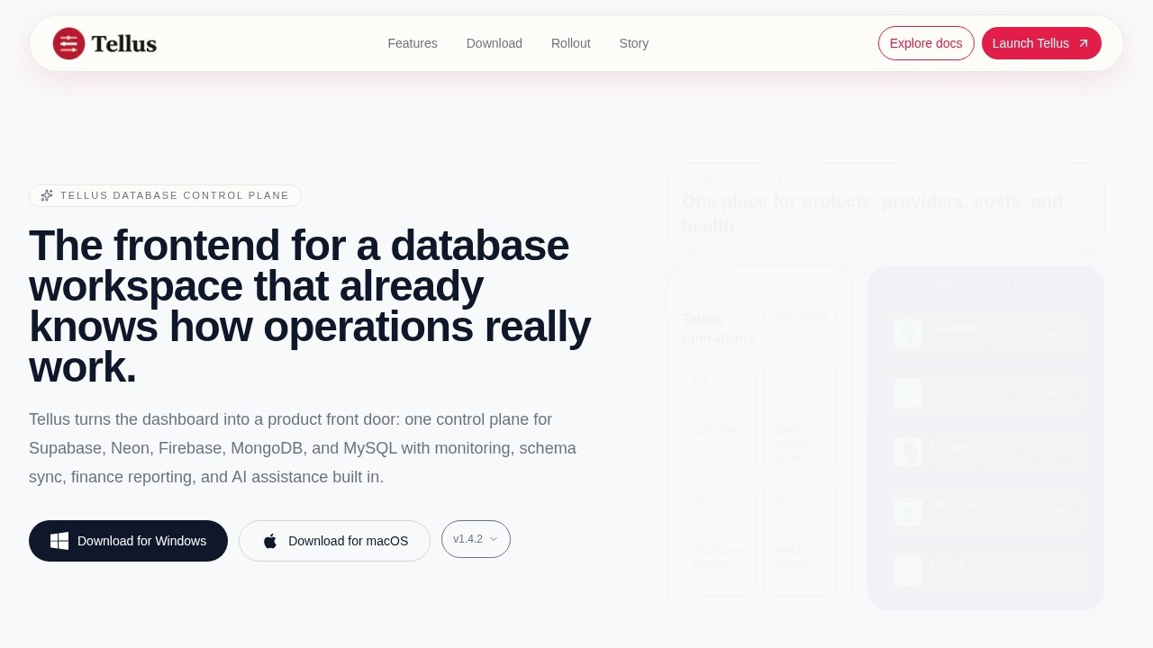Image resolution: width=1153 pixels, height=648 pixels.
Task: Click the MySQL provider icon
Action: (908, 571)
